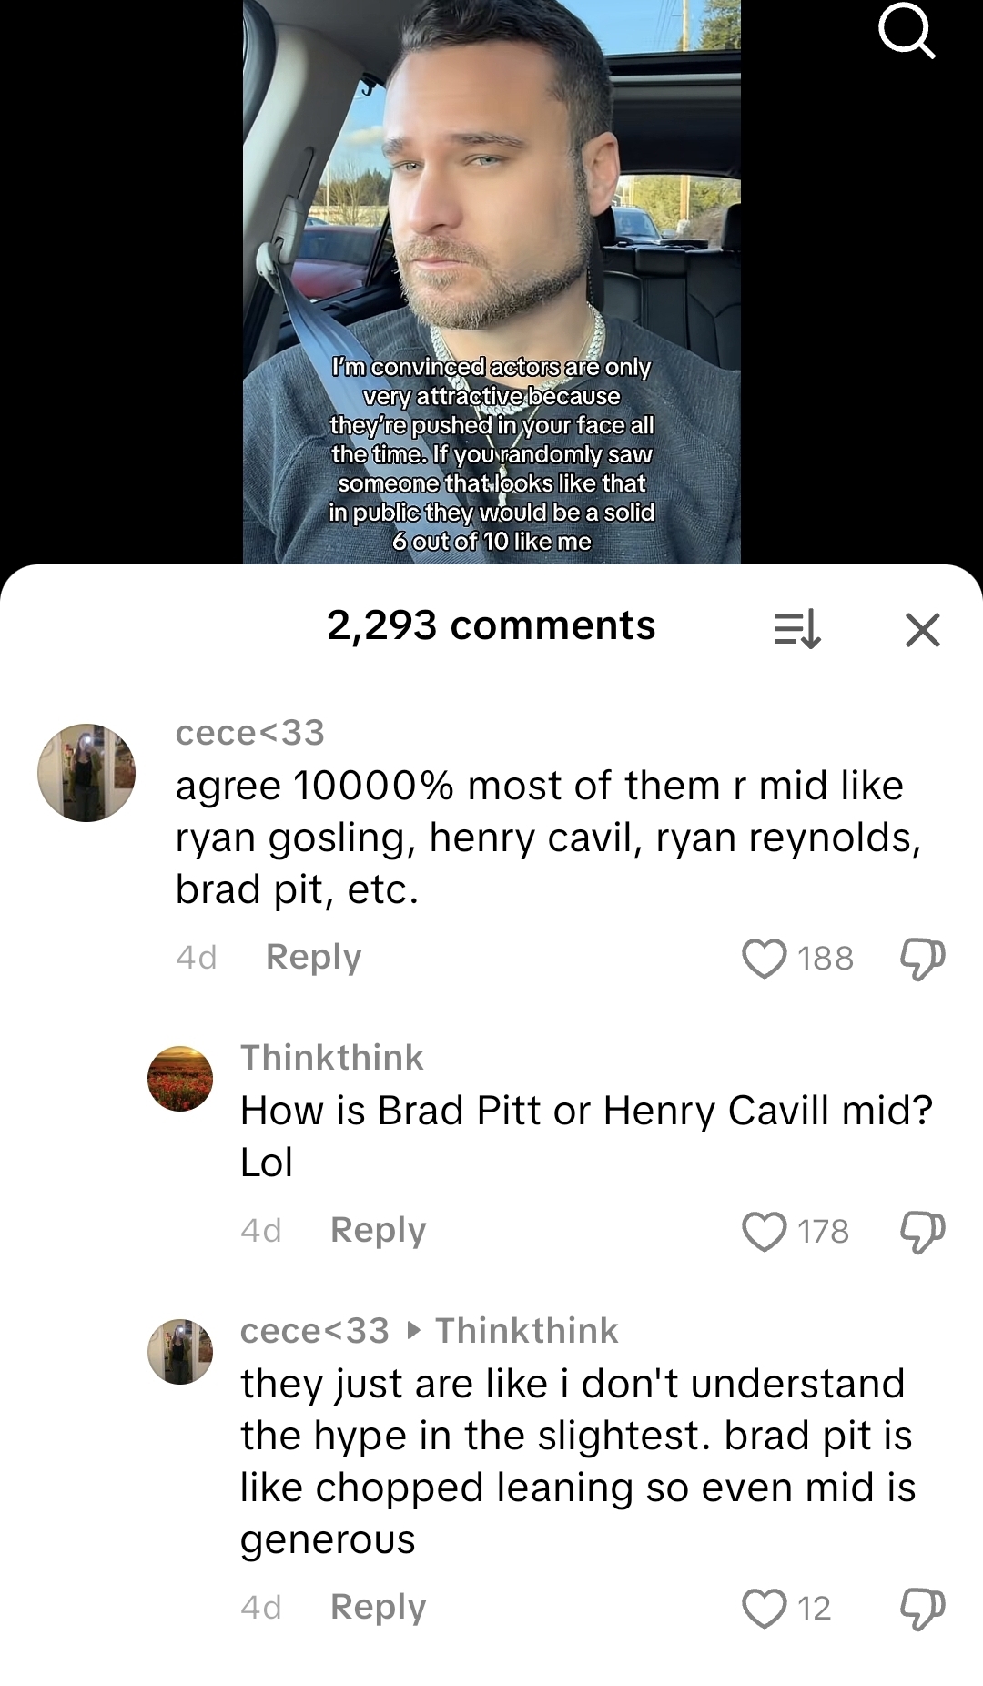
Task: Open the Thinkthink username link
Action: coord(331,1058)
